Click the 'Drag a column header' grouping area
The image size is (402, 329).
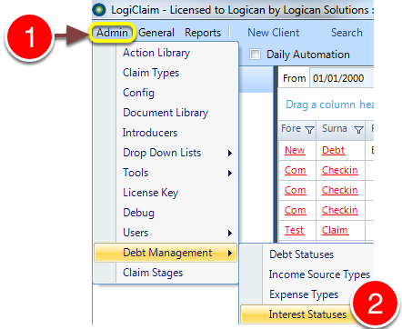(326, 105)
